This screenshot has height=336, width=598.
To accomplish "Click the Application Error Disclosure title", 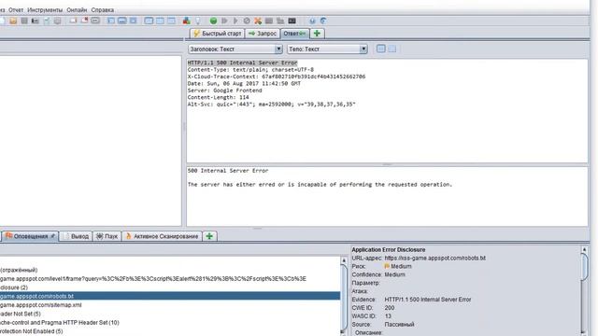I will pyautogui.click(x=389, y=249).
